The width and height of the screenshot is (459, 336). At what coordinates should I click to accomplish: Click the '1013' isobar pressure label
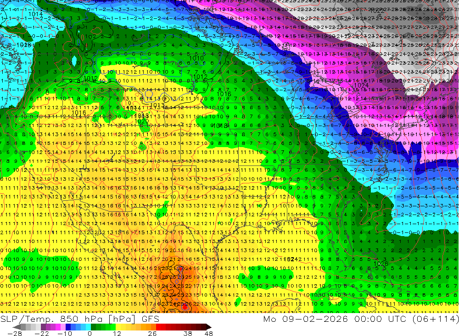point(157,105)
